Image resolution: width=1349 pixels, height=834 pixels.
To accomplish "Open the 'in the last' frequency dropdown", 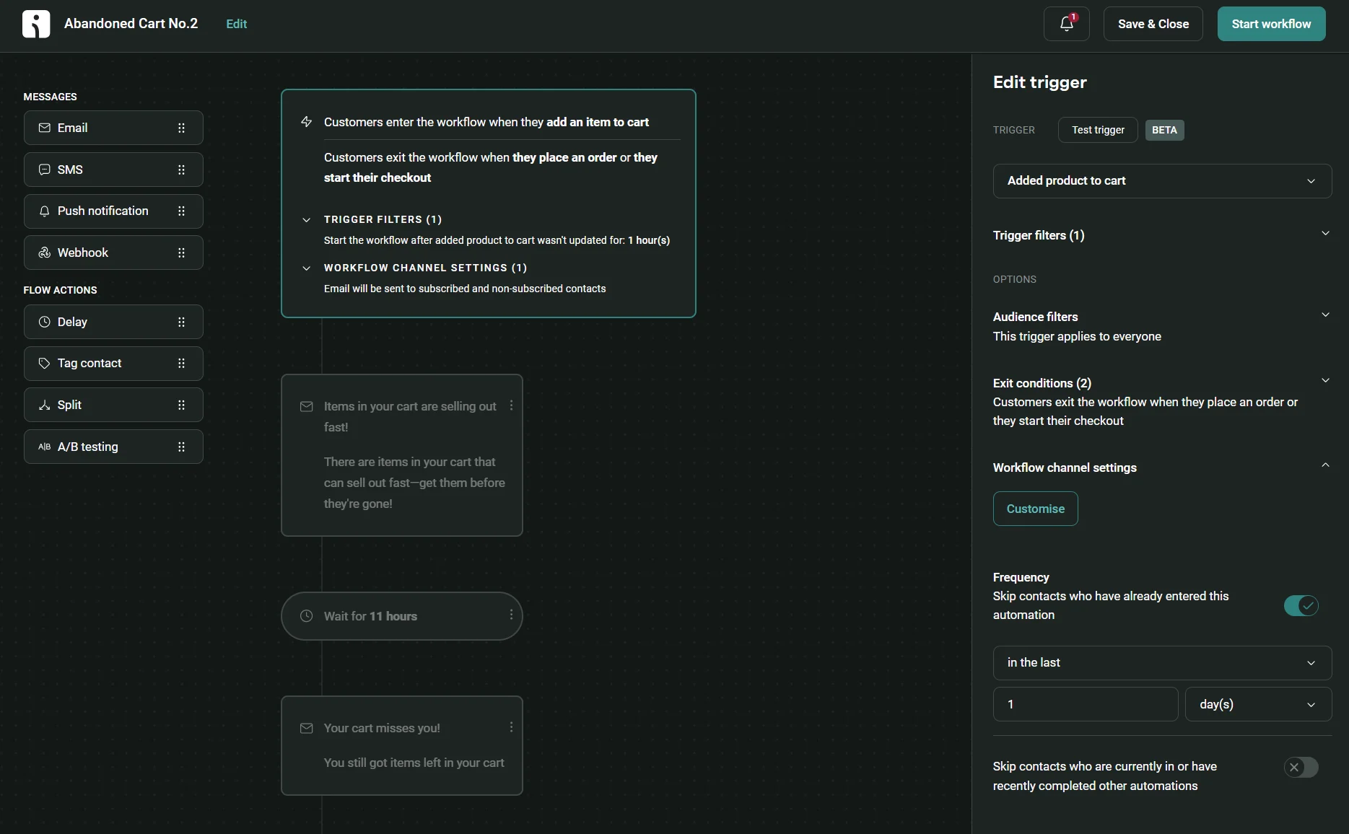I will pos(1162,663).
